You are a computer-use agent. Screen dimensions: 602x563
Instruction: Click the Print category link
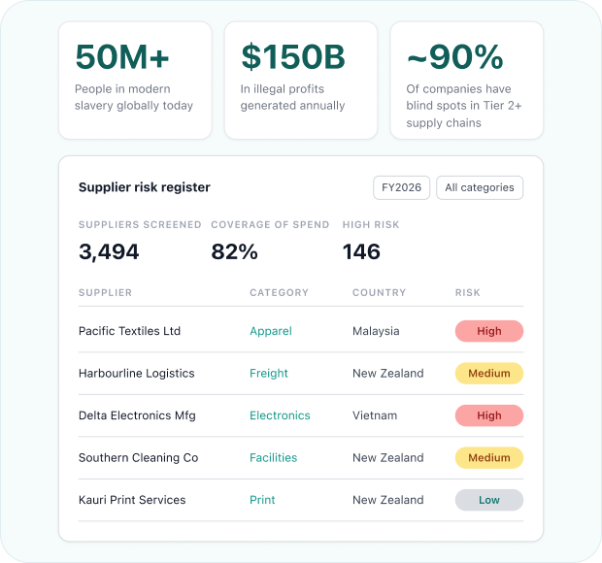(262, 500)
